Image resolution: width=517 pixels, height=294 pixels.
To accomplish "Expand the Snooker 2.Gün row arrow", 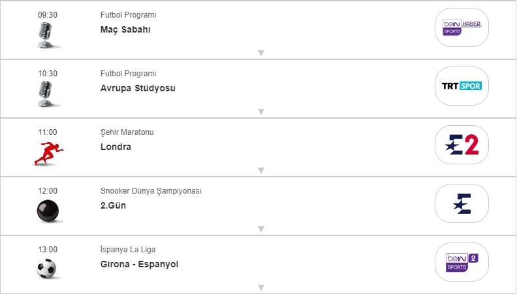I will pos(260,229).
